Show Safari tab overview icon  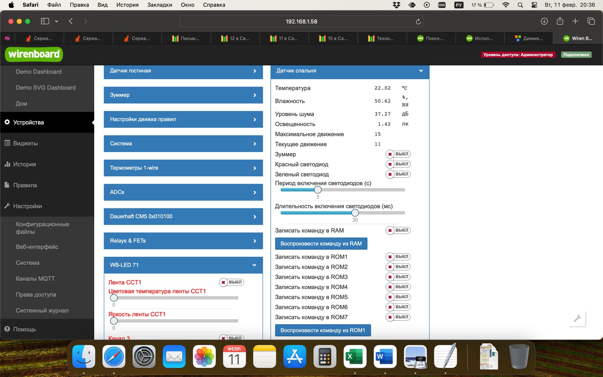pos(591,21)
